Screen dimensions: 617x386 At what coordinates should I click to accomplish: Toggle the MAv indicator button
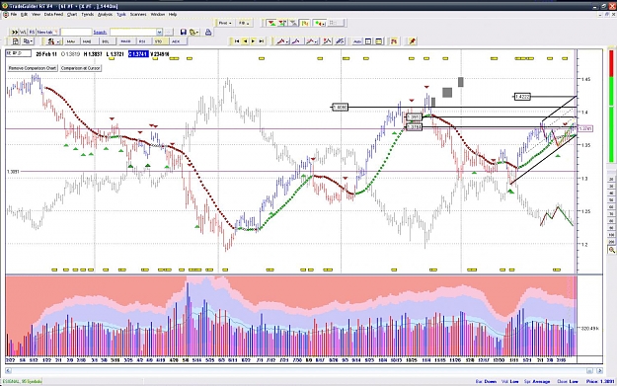[x=71, y=41]
